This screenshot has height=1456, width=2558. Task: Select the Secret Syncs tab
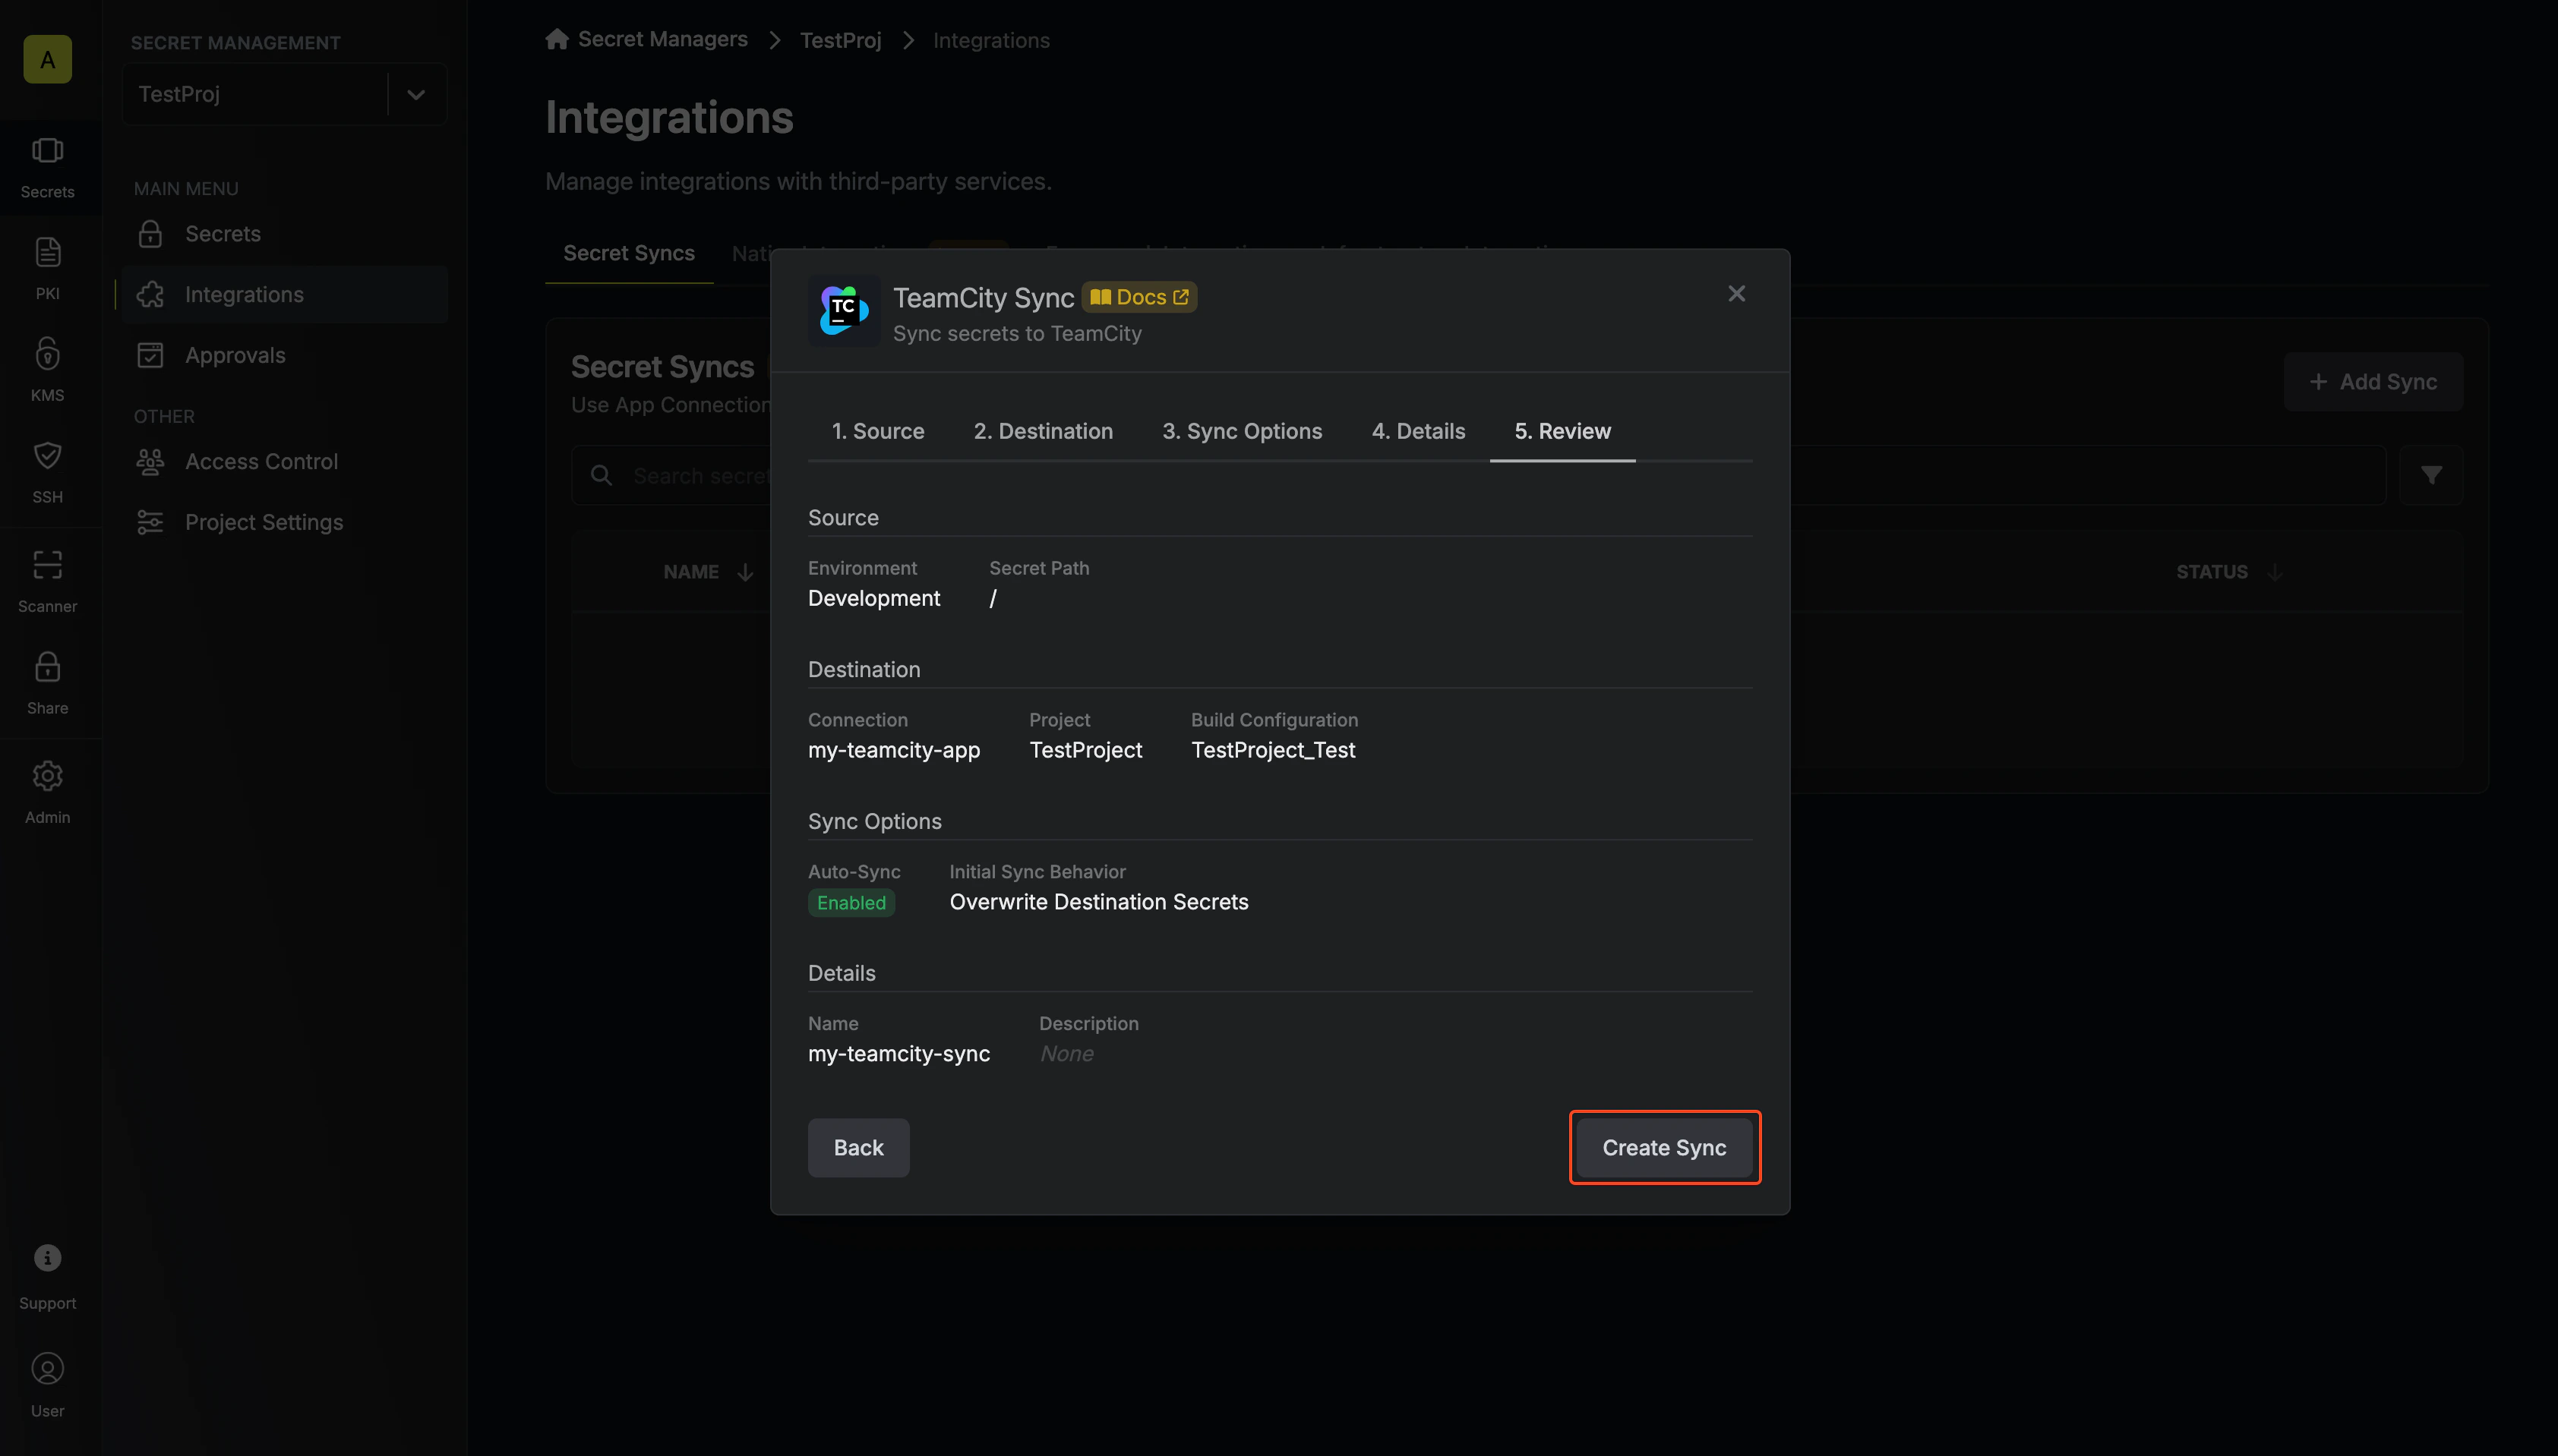[x=629, y=253]
